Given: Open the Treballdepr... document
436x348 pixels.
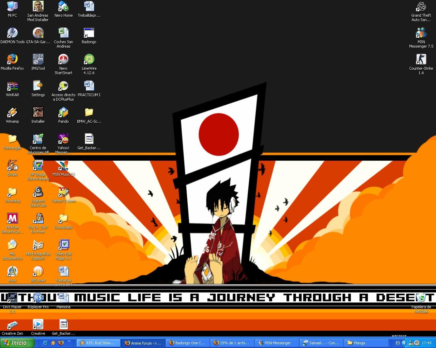Looking at the screenshot, I should pyautogui.click(x=89, y=9).
